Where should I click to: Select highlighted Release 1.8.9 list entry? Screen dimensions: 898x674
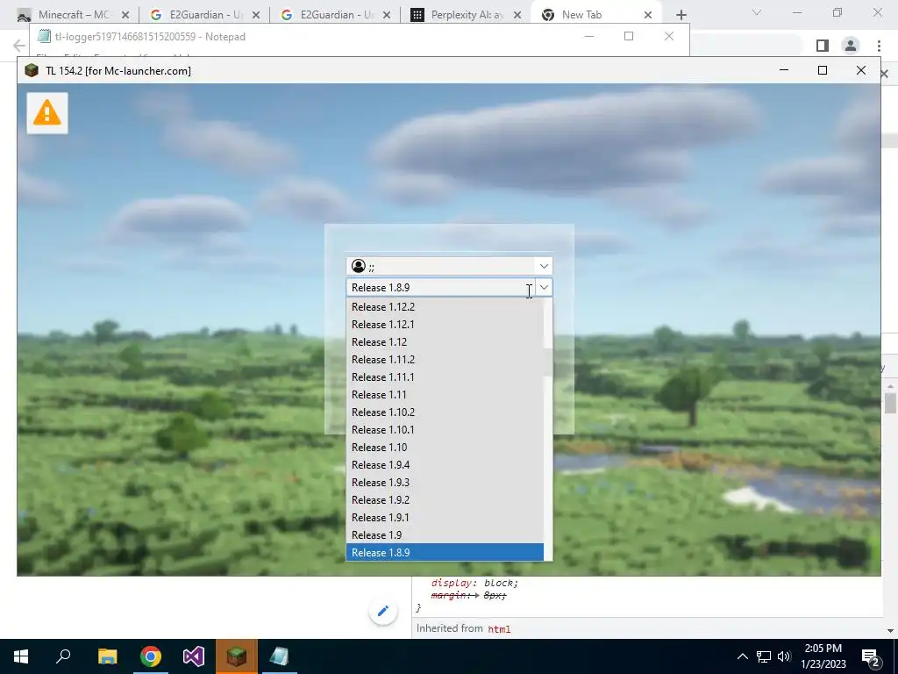pyautogui.click(x=445, y=553)
